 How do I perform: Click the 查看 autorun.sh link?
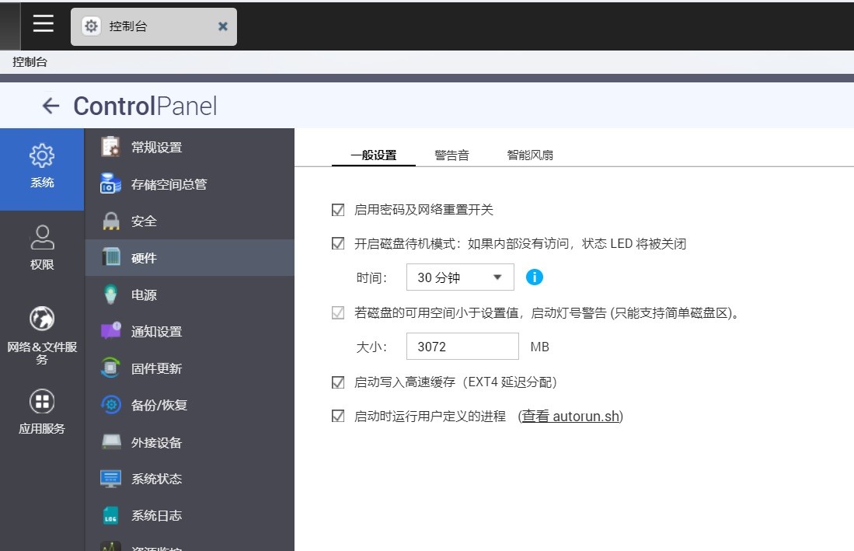pos(570,416)
